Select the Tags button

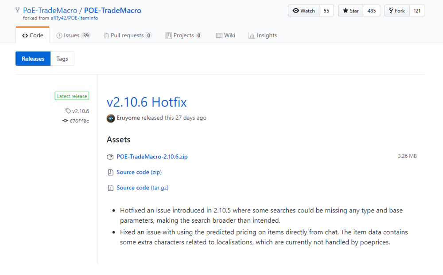(x=62, y=59)
